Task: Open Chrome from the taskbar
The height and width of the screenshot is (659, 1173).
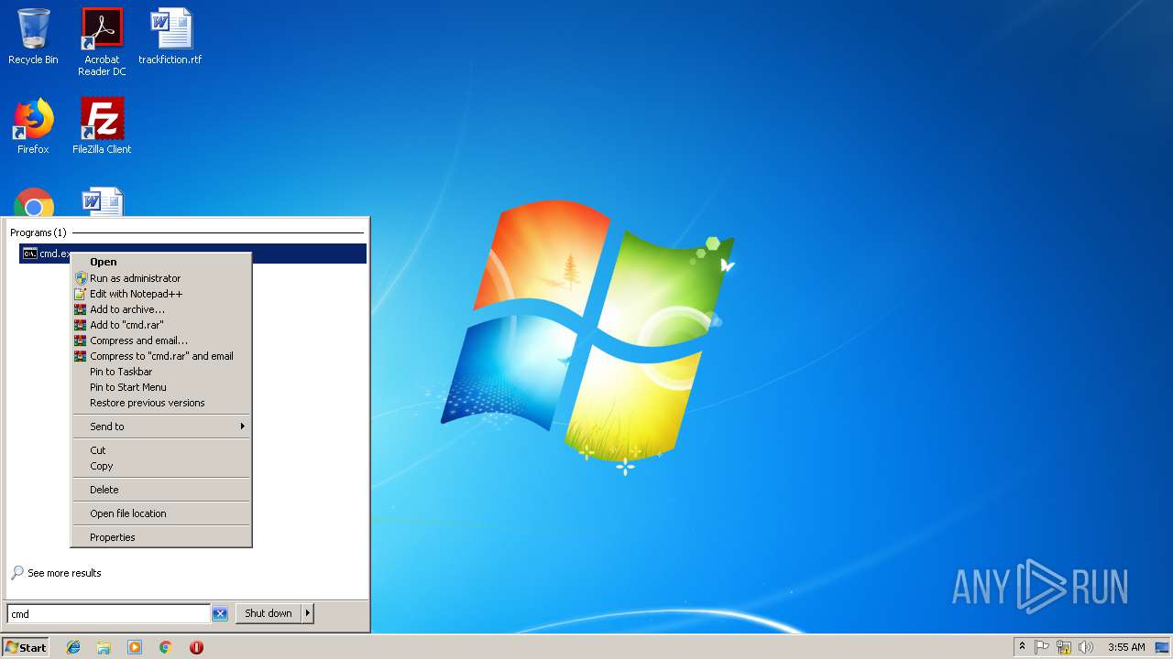Action: tap(166, 647)
